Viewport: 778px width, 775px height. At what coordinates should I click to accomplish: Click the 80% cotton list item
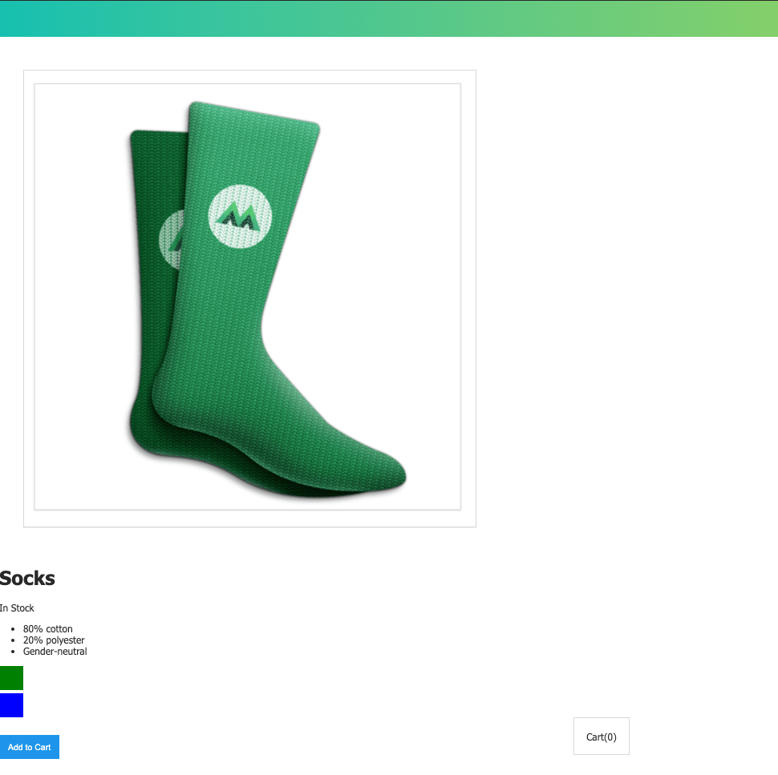47,628
